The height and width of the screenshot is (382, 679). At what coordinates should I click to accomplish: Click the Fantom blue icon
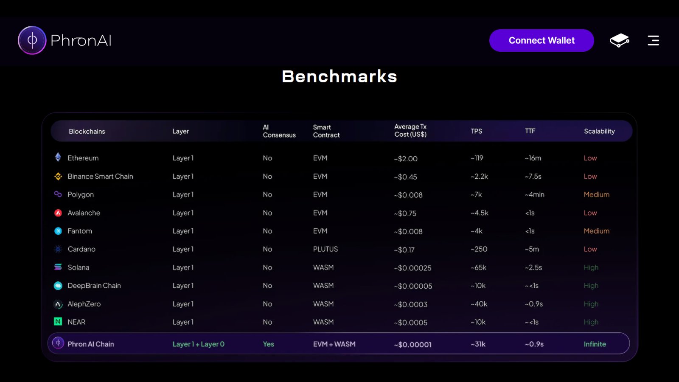tap(58, 231)
